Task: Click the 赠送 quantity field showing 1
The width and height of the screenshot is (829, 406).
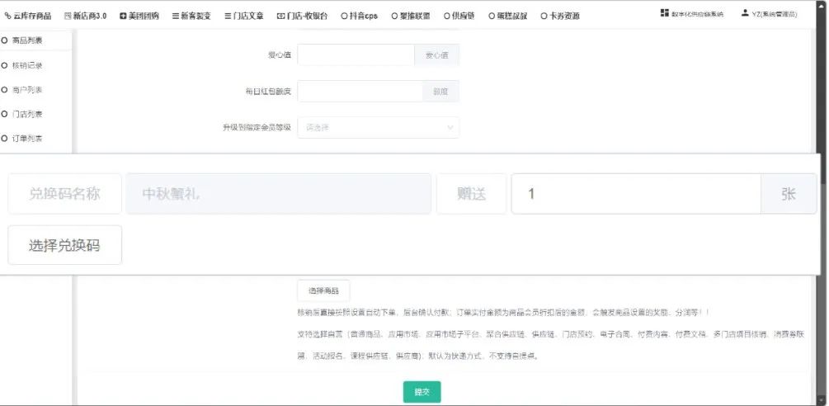Action: [x=636, y=194]
